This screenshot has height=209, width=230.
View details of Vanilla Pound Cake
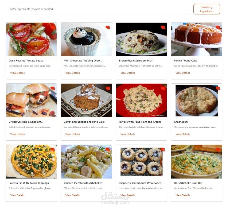click(183, 73)
